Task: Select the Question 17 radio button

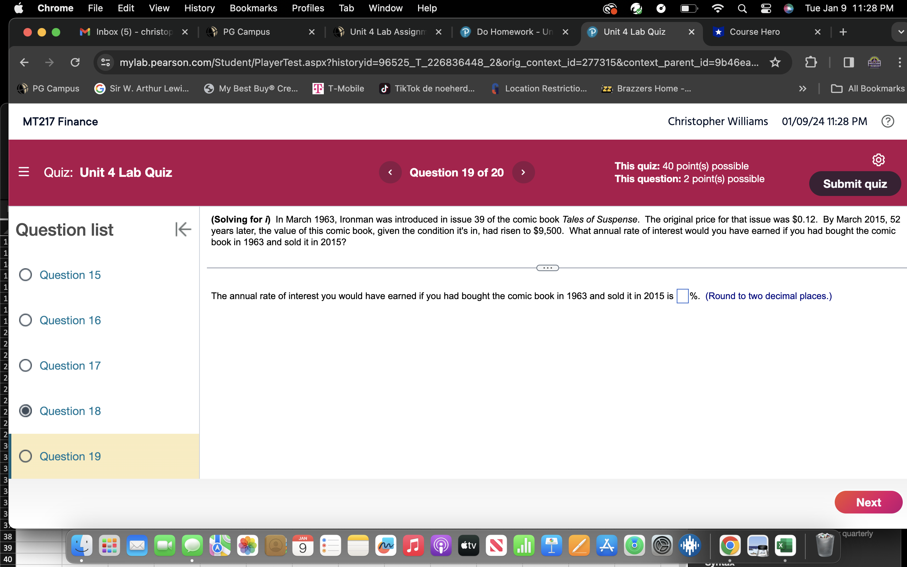Action: click(x=25, y=365)
